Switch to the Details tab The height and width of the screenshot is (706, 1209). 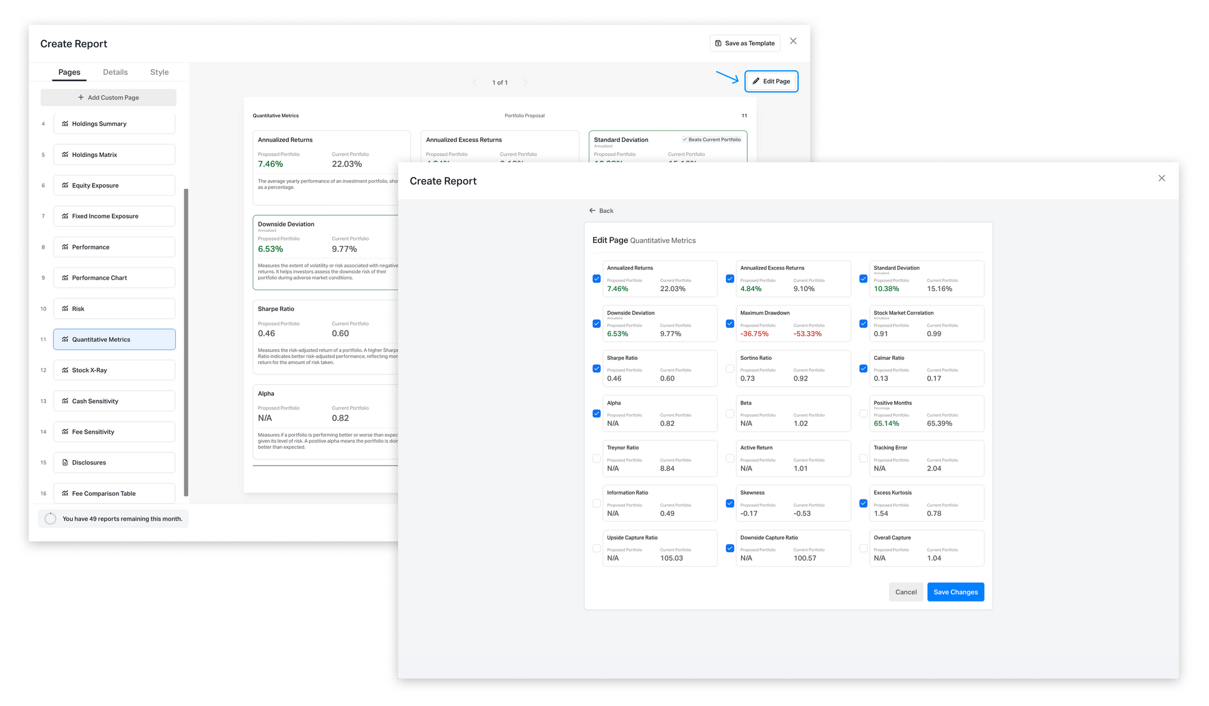click(x=115, y=72)
